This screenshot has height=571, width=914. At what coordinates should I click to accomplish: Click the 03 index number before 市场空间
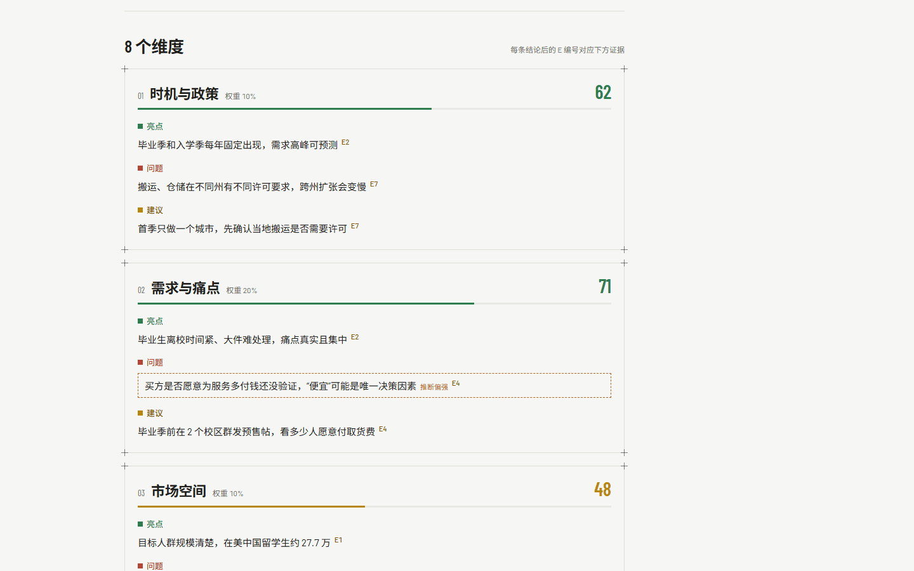(142, 494)
